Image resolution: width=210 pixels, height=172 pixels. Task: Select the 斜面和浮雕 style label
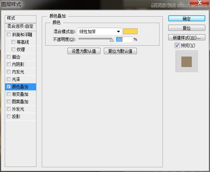pos(22,35)
